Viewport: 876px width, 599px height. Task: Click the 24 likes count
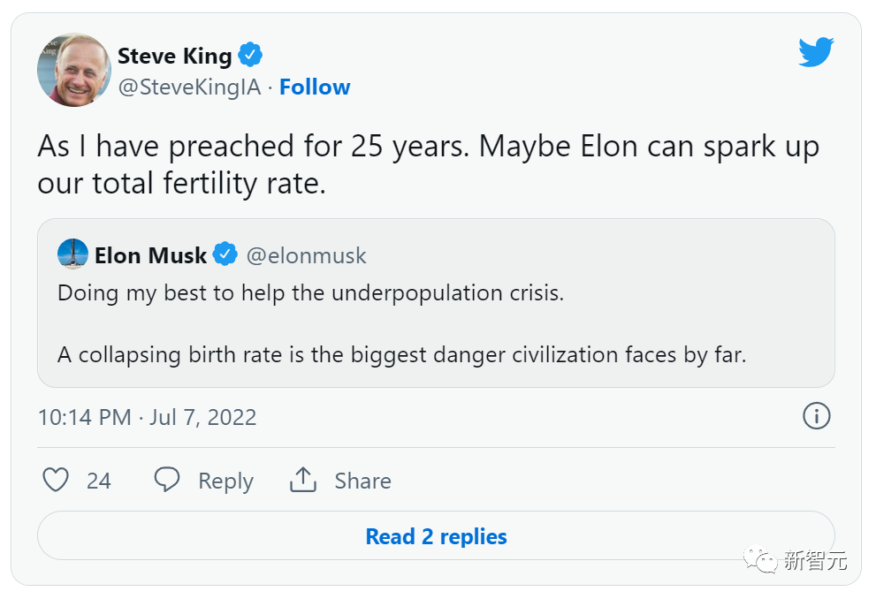99,481
